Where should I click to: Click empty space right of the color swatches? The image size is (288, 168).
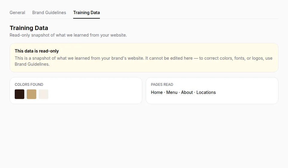(94, 94)
